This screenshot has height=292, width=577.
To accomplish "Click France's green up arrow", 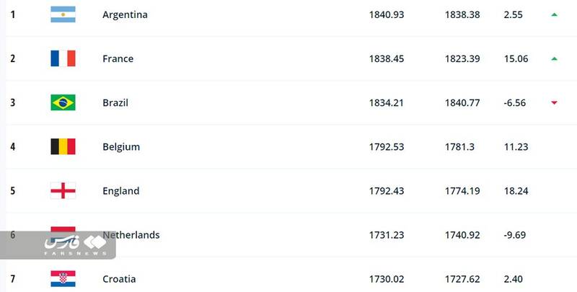I will click(554, 58).
